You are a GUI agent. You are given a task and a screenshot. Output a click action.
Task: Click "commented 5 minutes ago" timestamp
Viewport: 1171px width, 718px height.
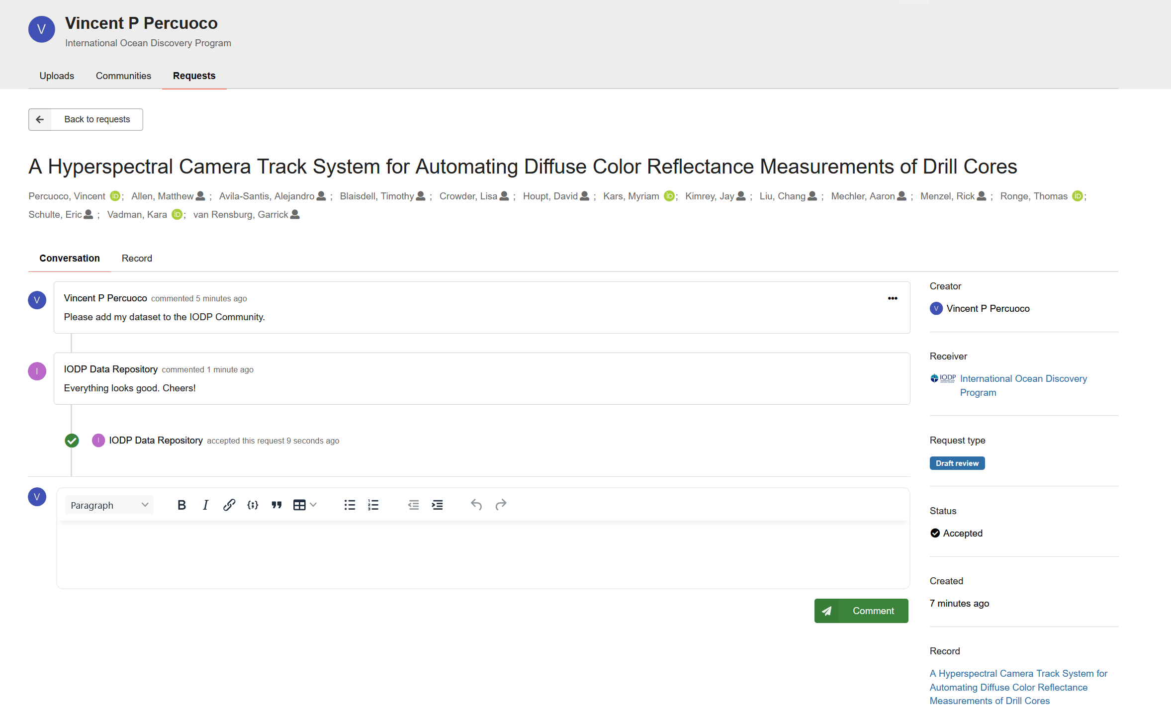(199, 298)
